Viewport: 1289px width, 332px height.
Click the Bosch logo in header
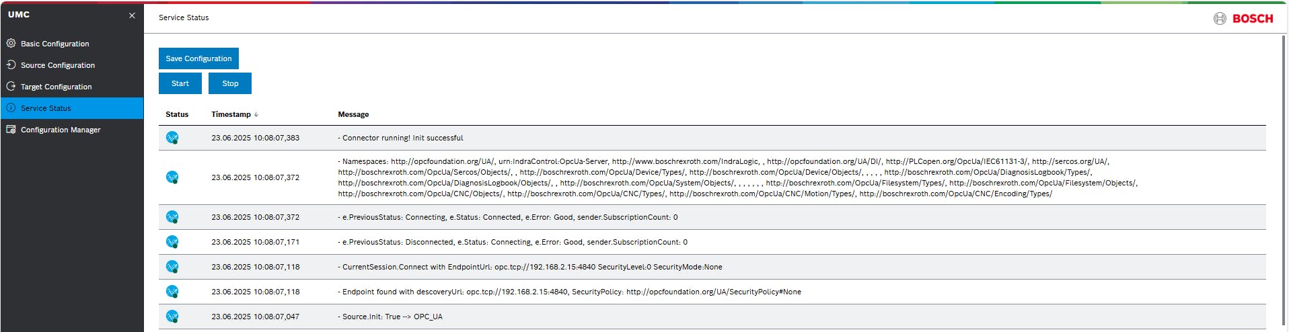(1243, 19)
